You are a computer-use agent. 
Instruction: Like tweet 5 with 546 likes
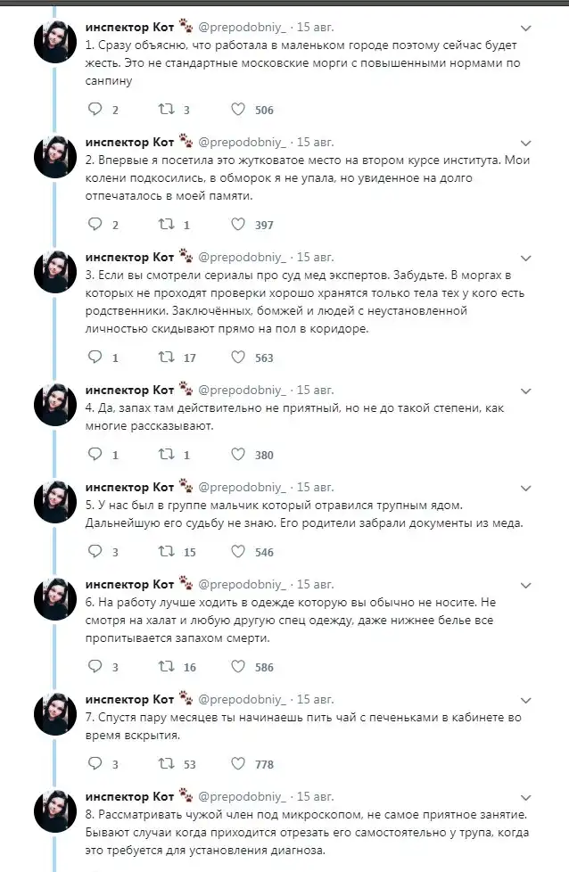coord(238,552)
